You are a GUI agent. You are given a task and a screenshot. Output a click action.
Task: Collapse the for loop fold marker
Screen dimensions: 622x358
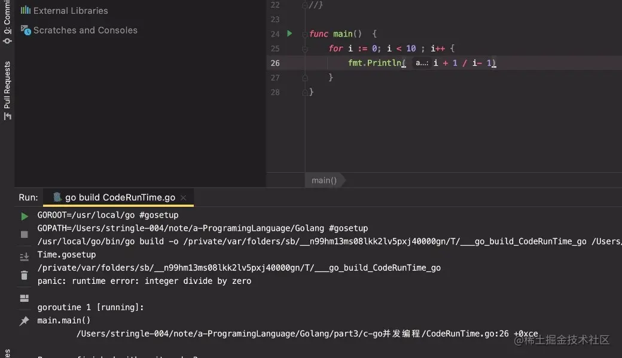(x=305, y=49)
